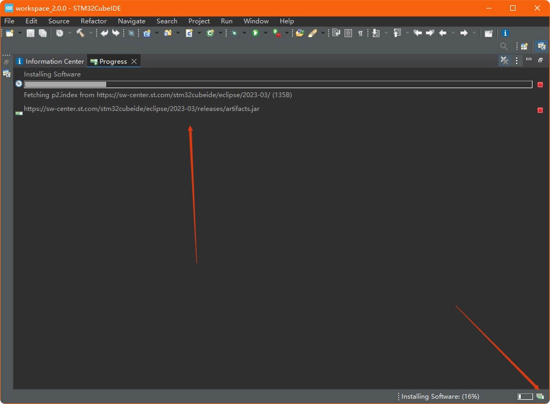
Task: Cancel the Installing Software operation
Action: click(540, 85)
